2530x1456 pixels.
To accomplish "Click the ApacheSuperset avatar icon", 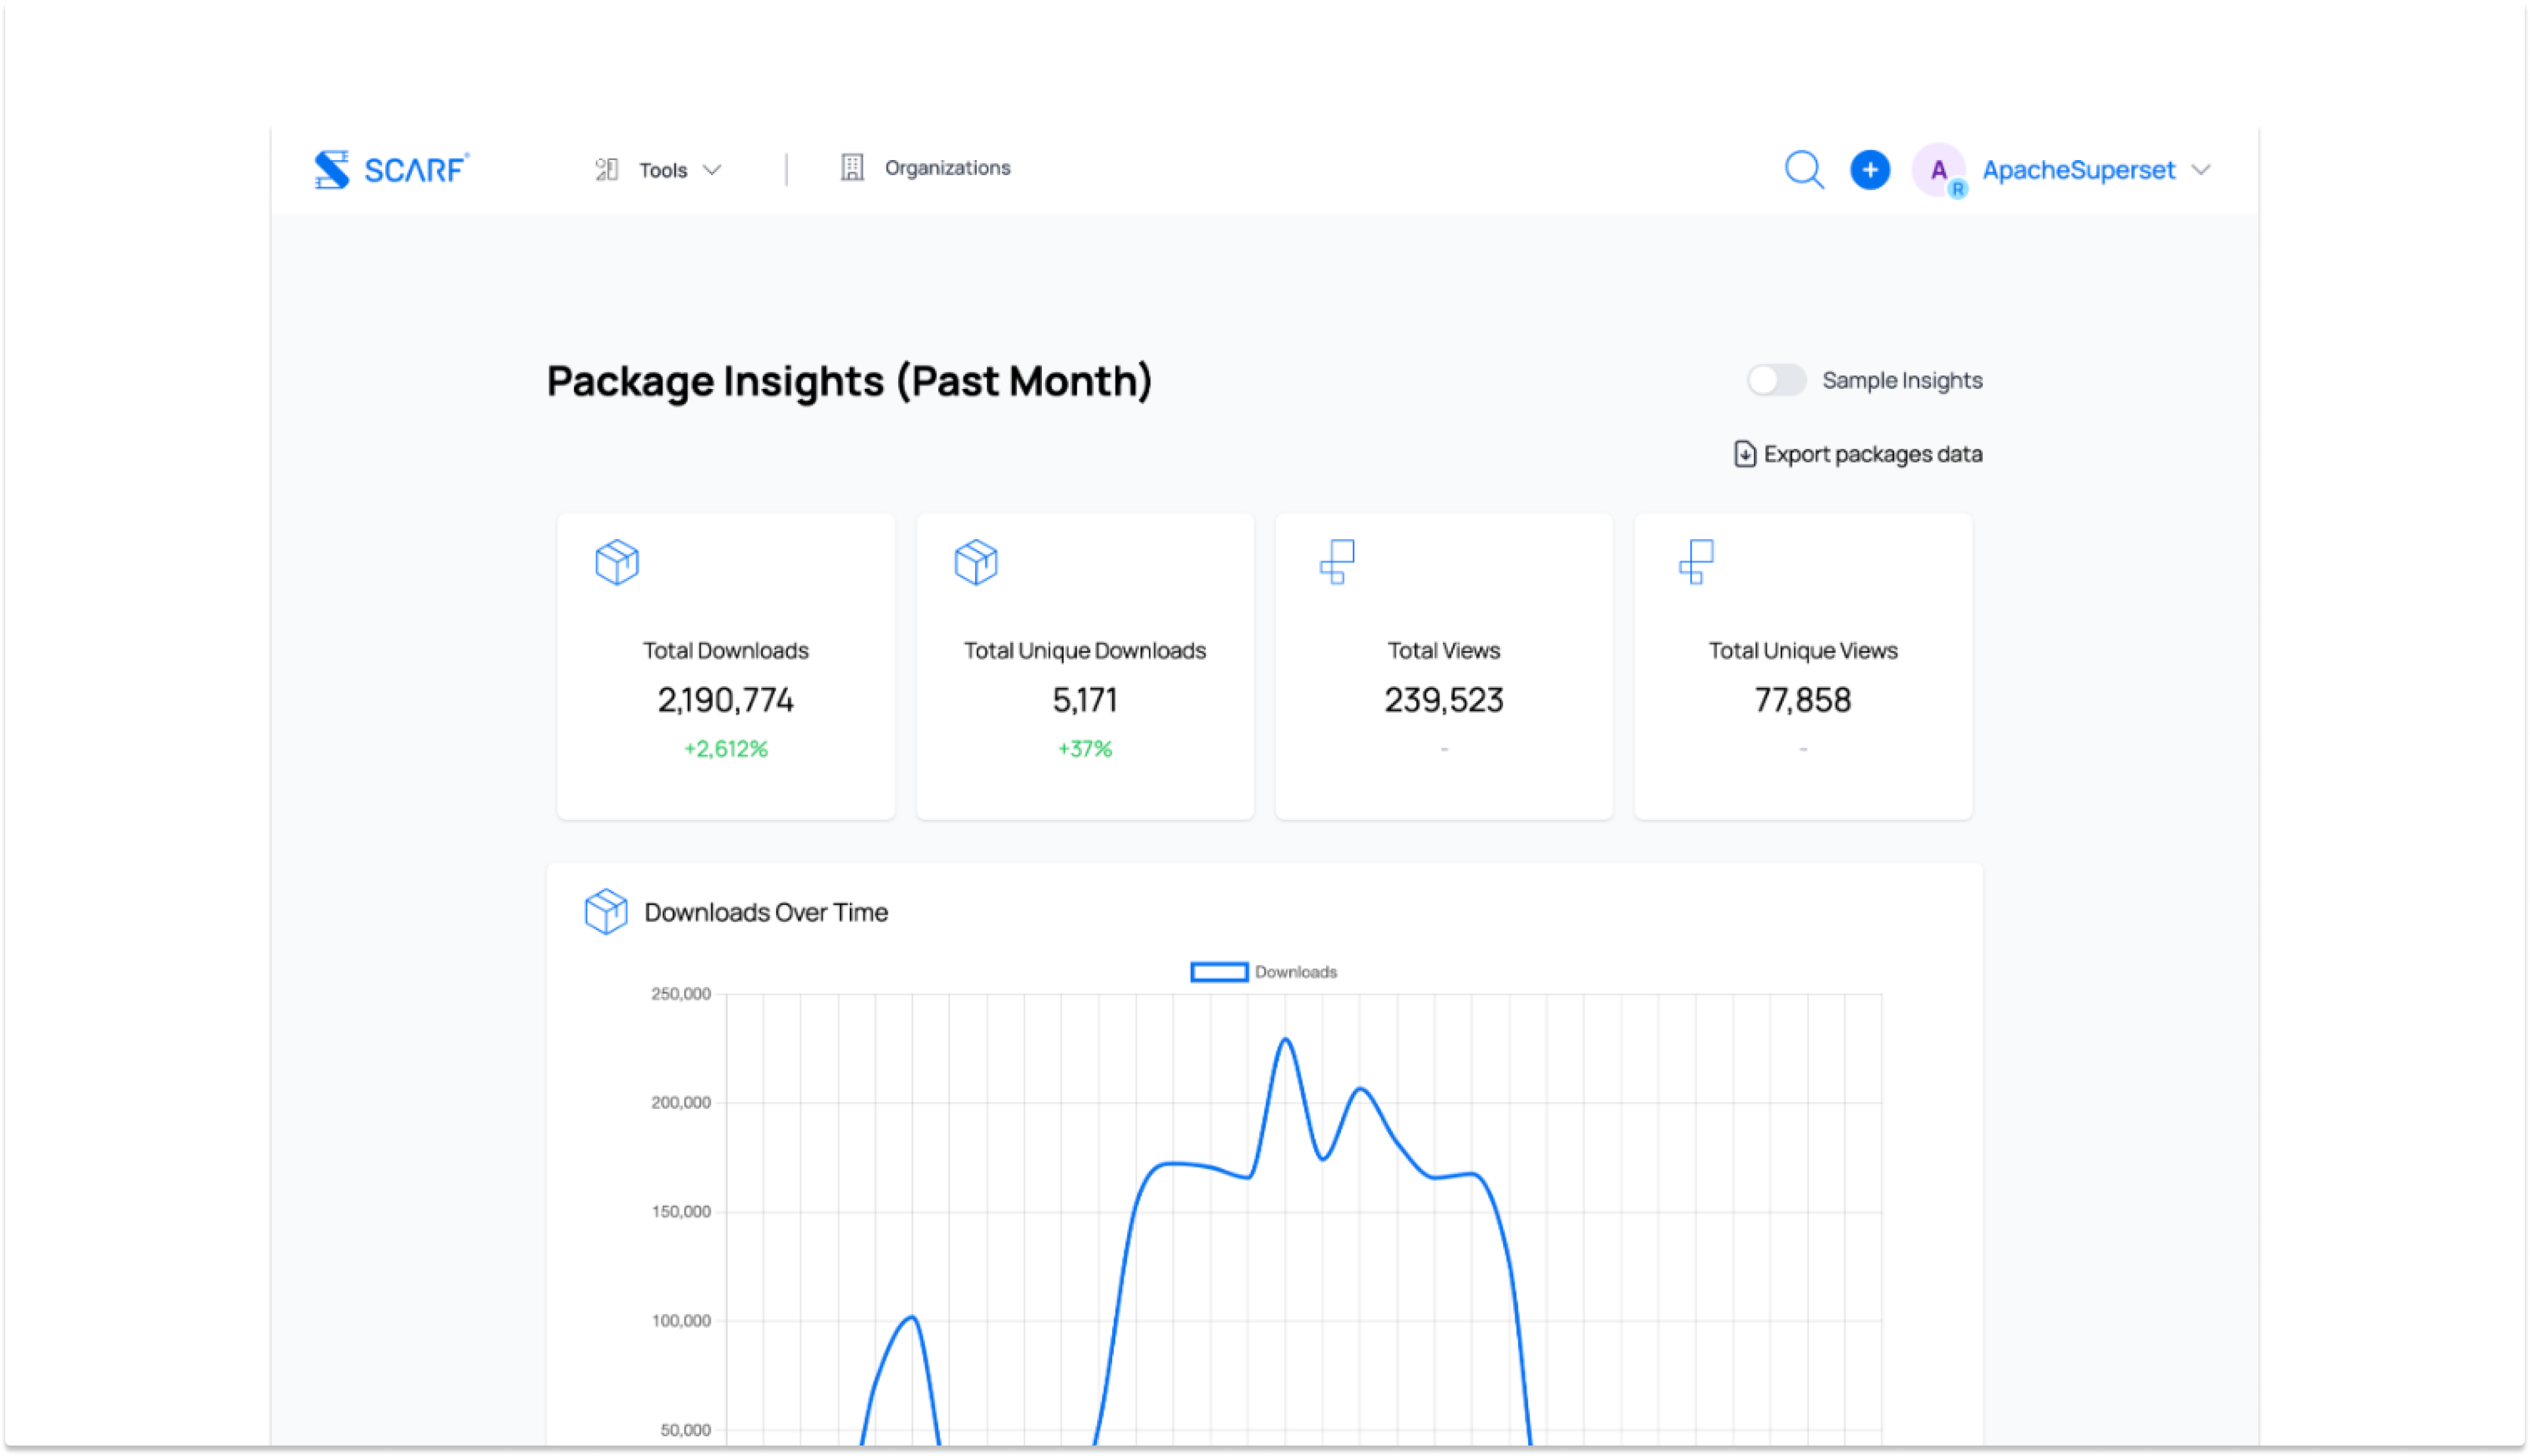I will (x=1938, y=170).
